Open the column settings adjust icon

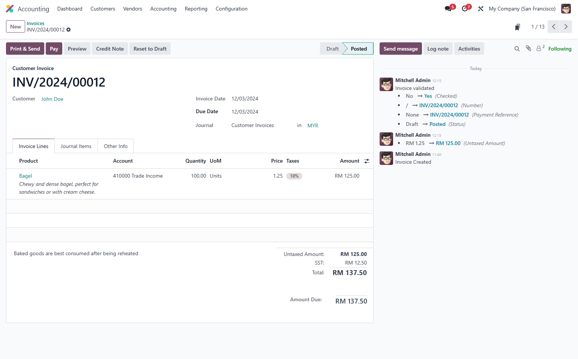click(366, 161)
